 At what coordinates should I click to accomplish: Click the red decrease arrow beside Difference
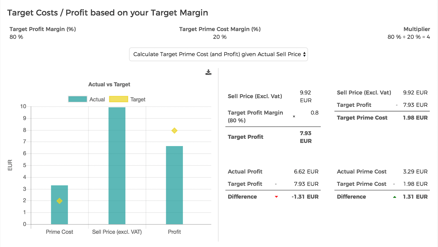pyautogui.click(x=276, y=197)
